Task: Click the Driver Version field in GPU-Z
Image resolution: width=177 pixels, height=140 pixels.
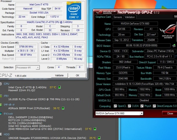Action: 144,84
